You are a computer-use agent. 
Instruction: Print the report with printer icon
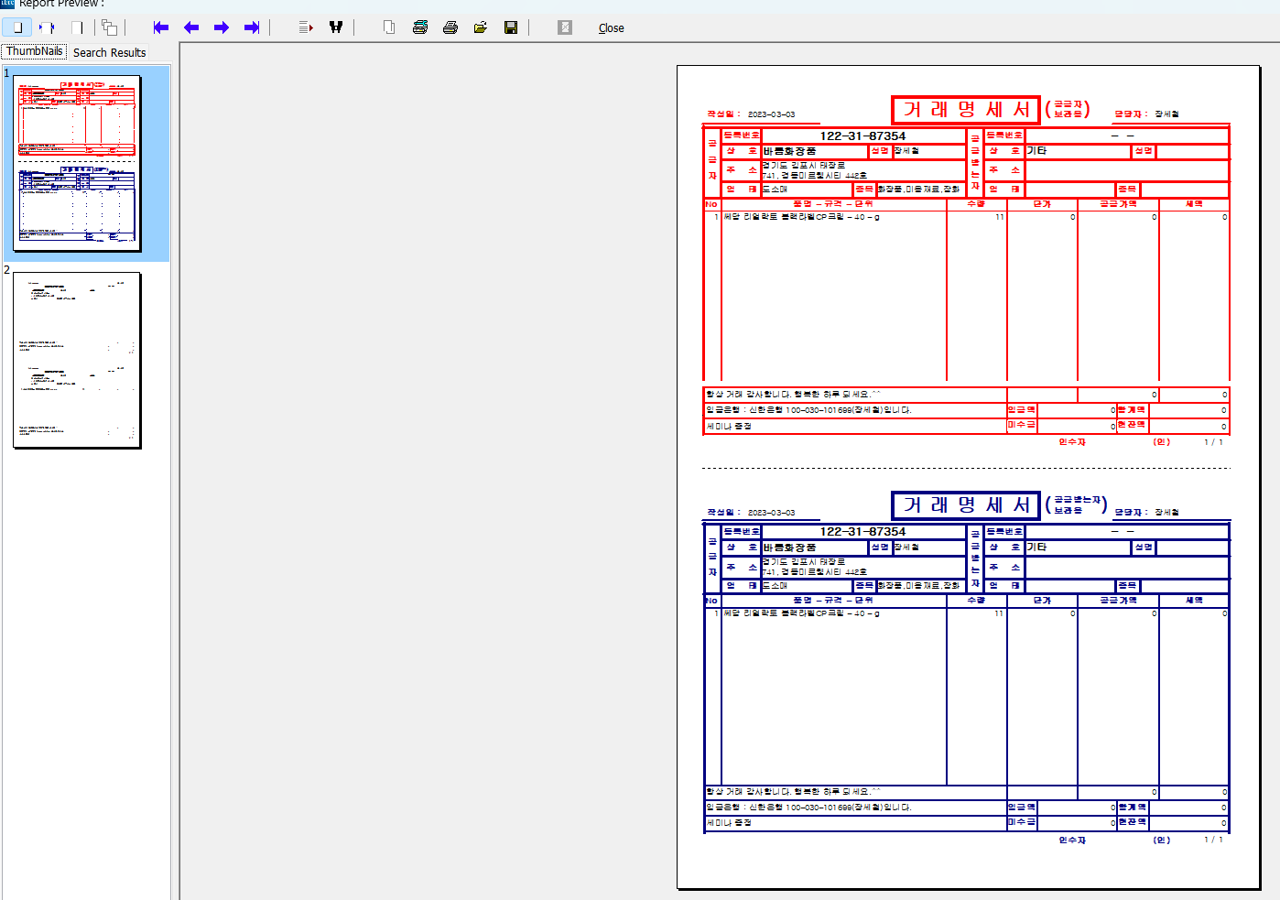point(450,27)
